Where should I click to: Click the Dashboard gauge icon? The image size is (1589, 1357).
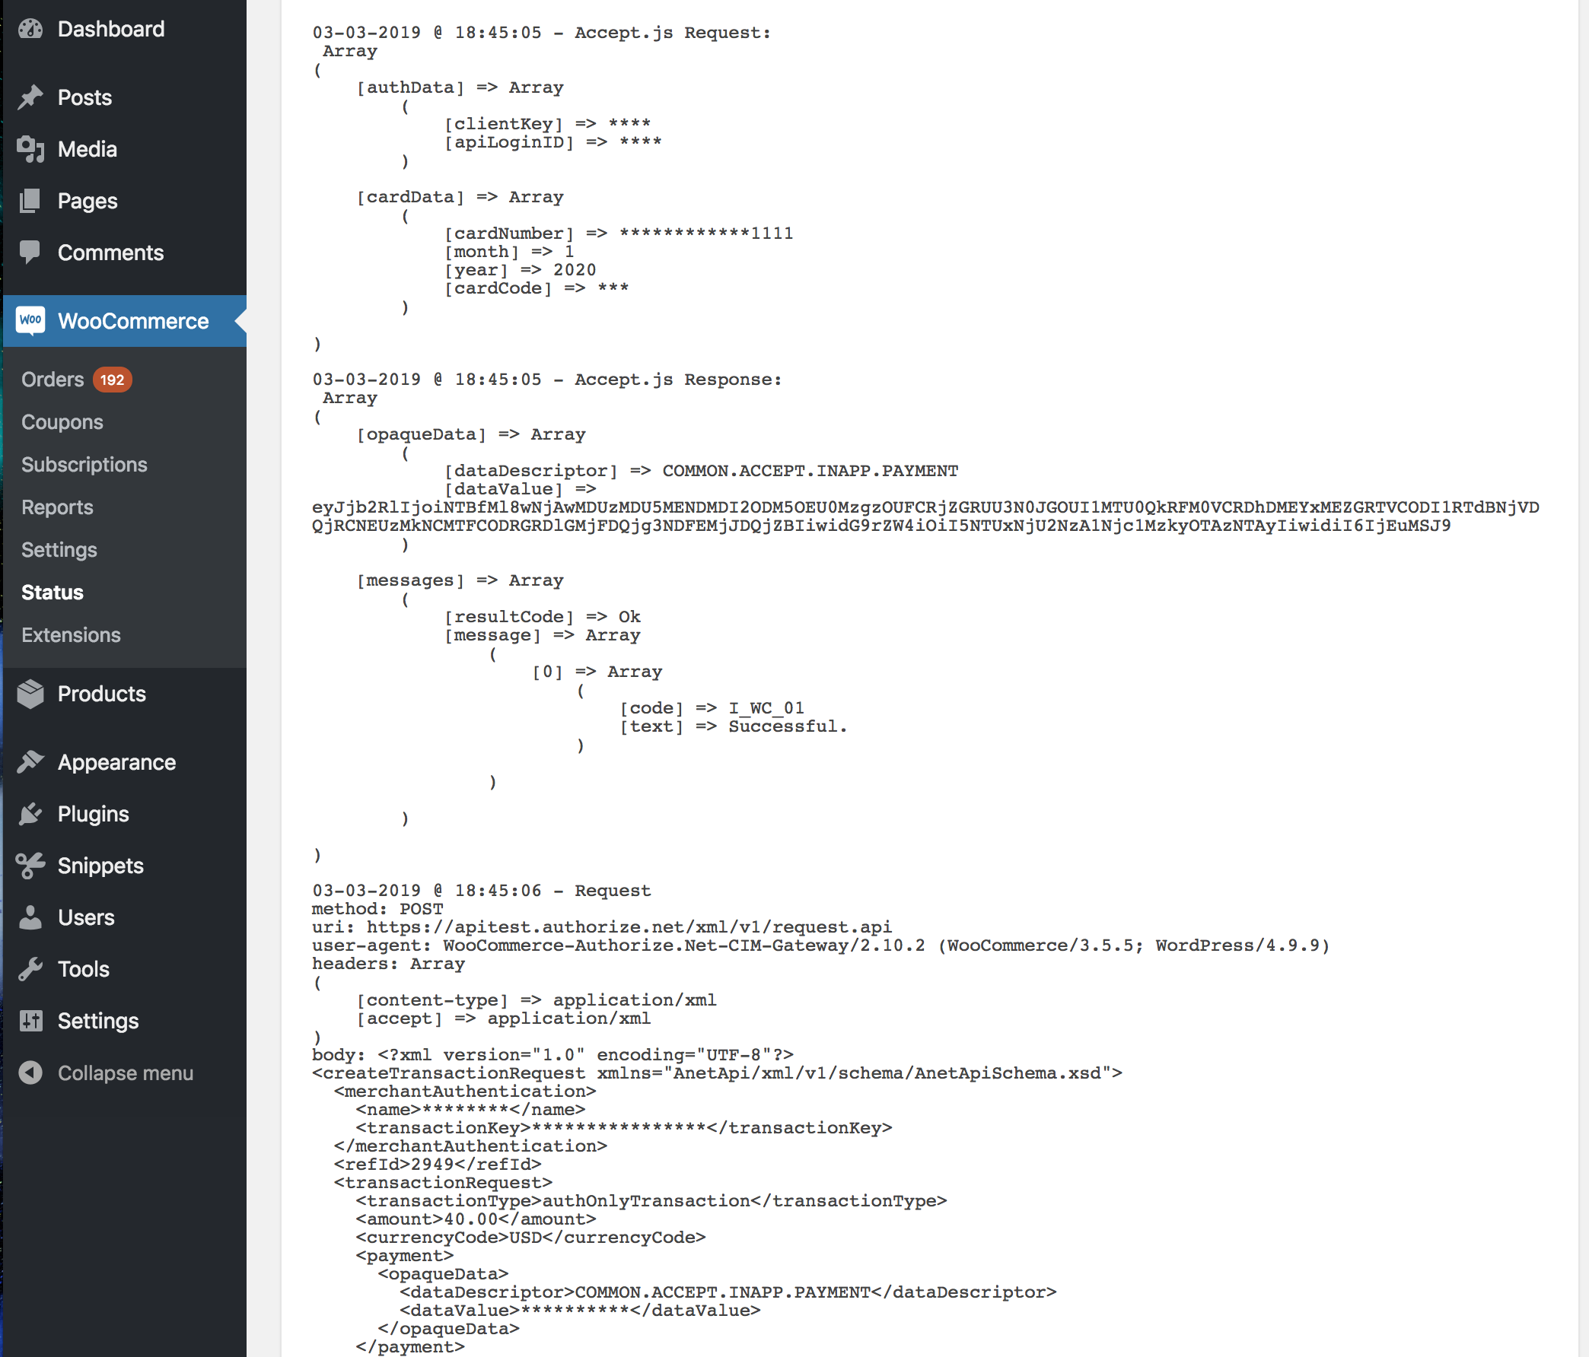tap(30, 29)
